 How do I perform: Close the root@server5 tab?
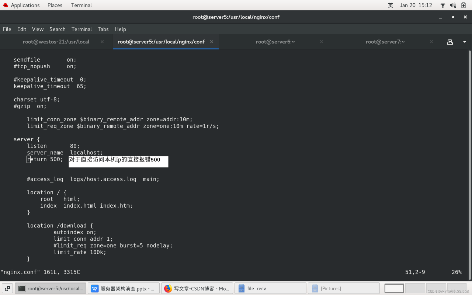212,42
